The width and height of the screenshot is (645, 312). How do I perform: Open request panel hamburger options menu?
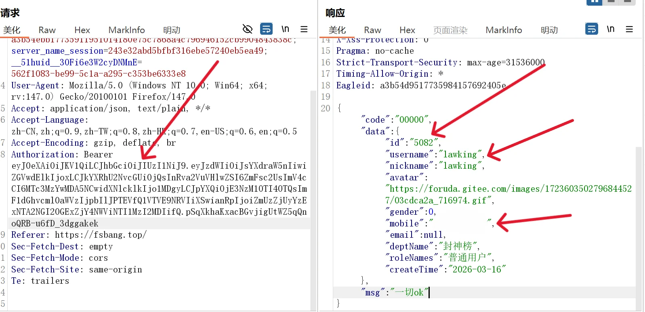click(x=304, y=29)
